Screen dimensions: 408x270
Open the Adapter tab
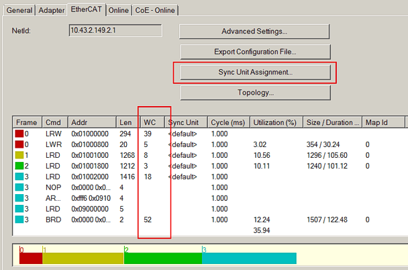pos(51,10)
